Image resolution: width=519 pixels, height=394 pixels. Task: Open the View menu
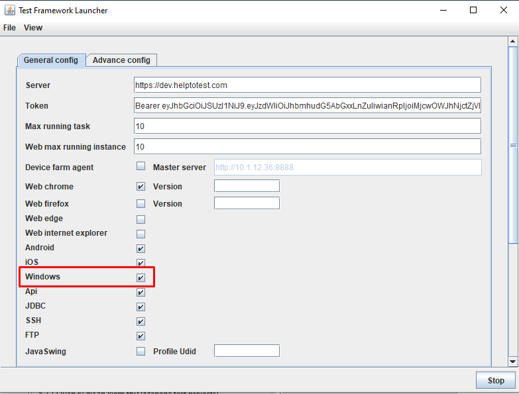(x=33, y=28)
